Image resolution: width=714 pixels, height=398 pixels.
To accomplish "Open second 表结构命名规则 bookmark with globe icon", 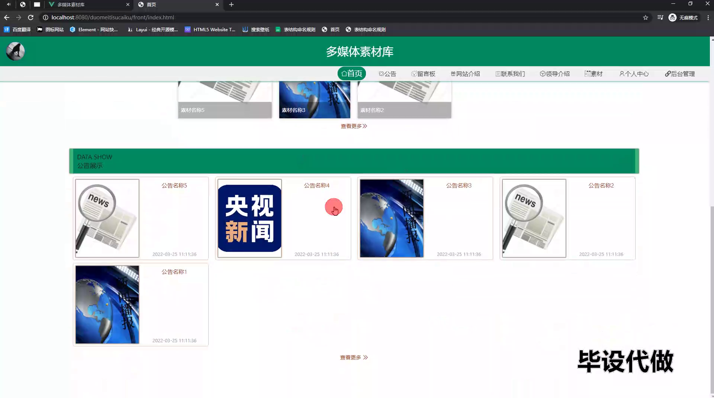I will pyautogui.click(x=366, y=29).
